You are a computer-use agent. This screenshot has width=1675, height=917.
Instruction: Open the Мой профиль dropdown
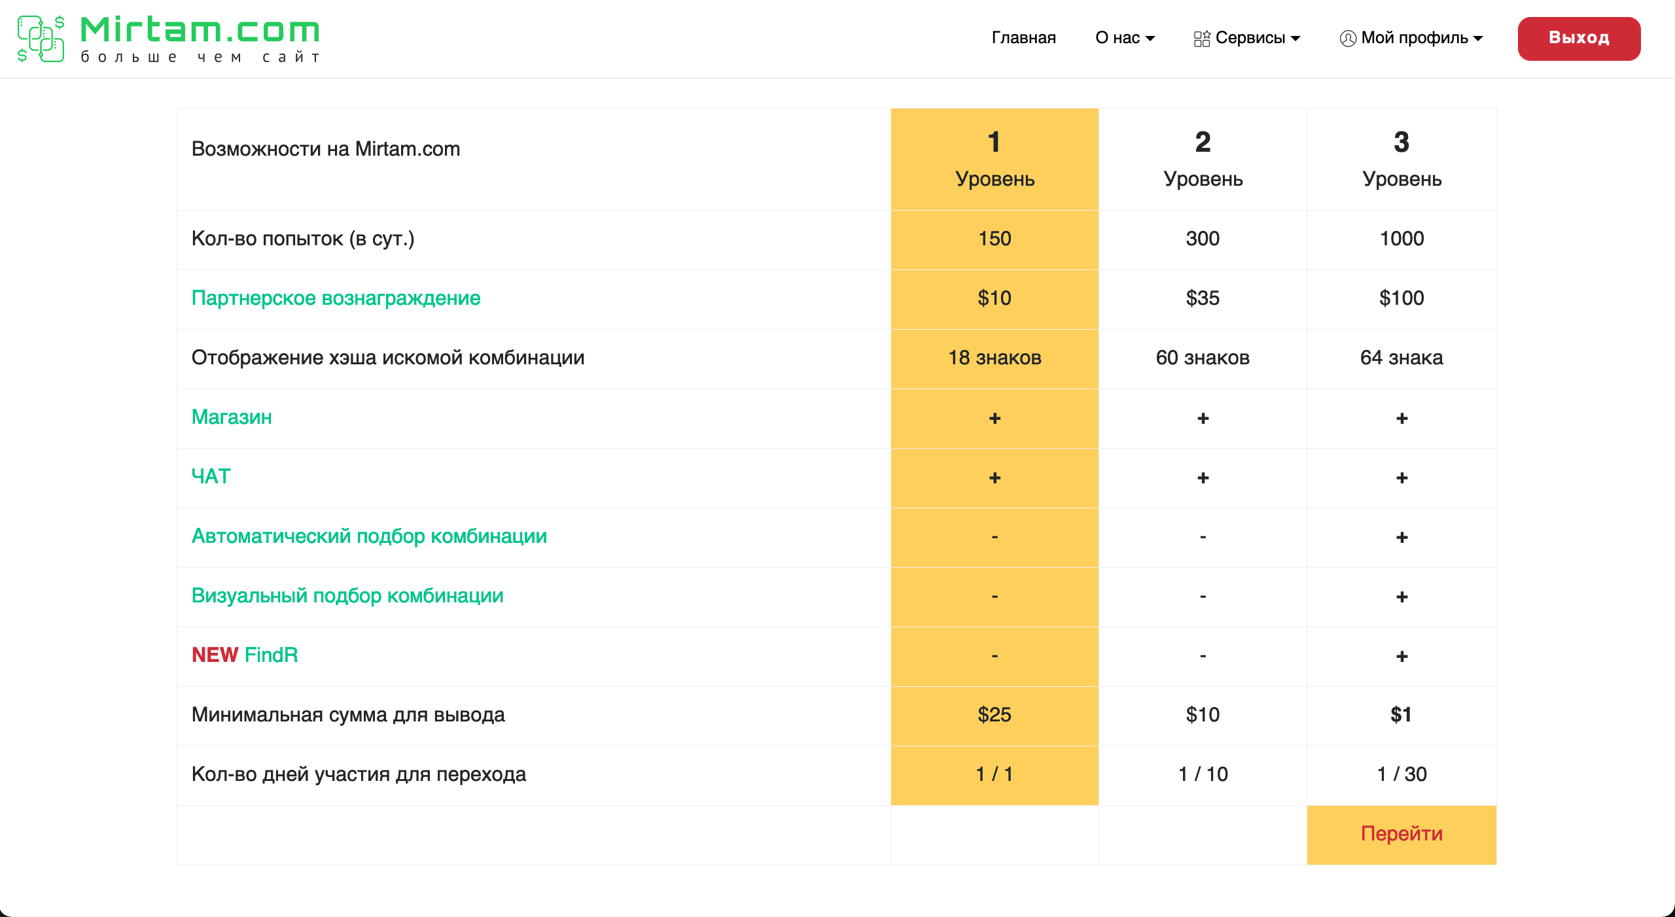click(x=1411, y=38)
